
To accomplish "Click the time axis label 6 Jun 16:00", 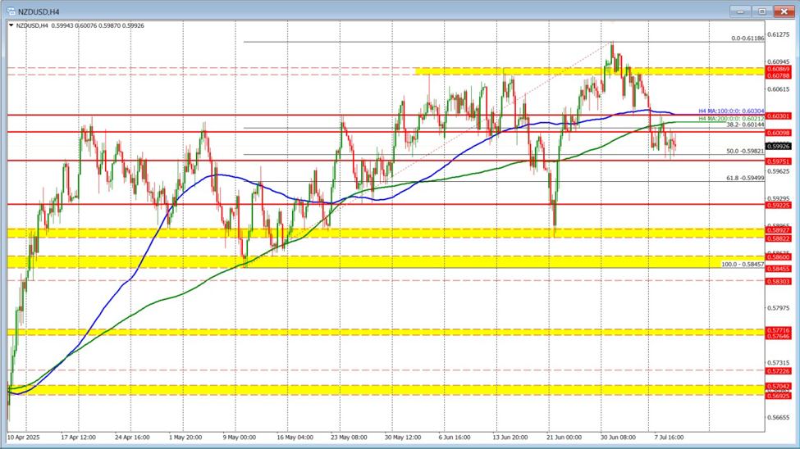I will tap(455, 438).
